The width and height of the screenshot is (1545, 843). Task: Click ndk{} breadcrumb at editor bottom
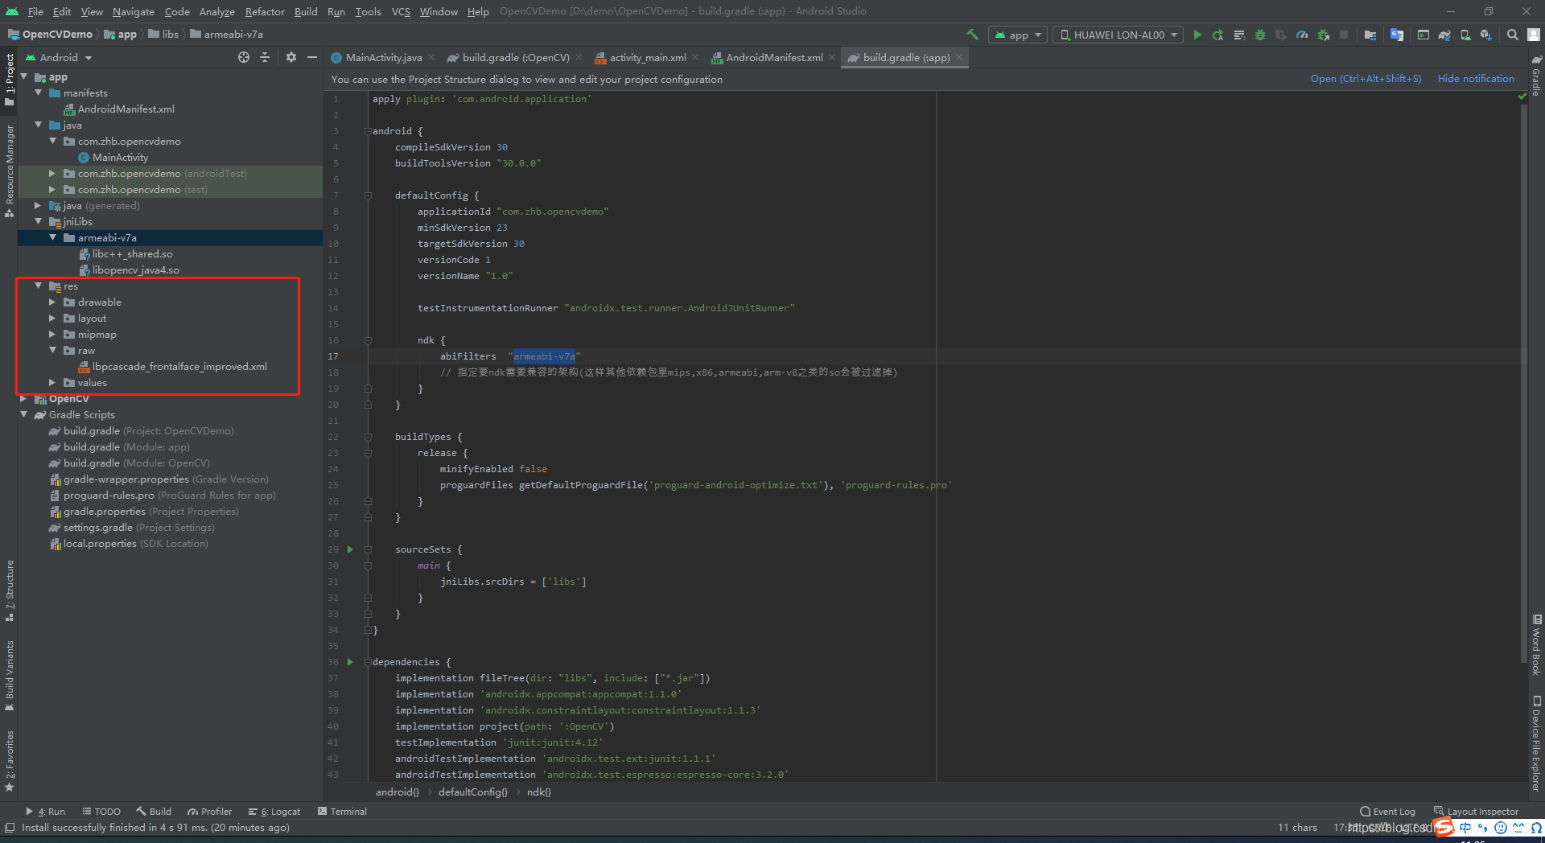coord(539,792)
